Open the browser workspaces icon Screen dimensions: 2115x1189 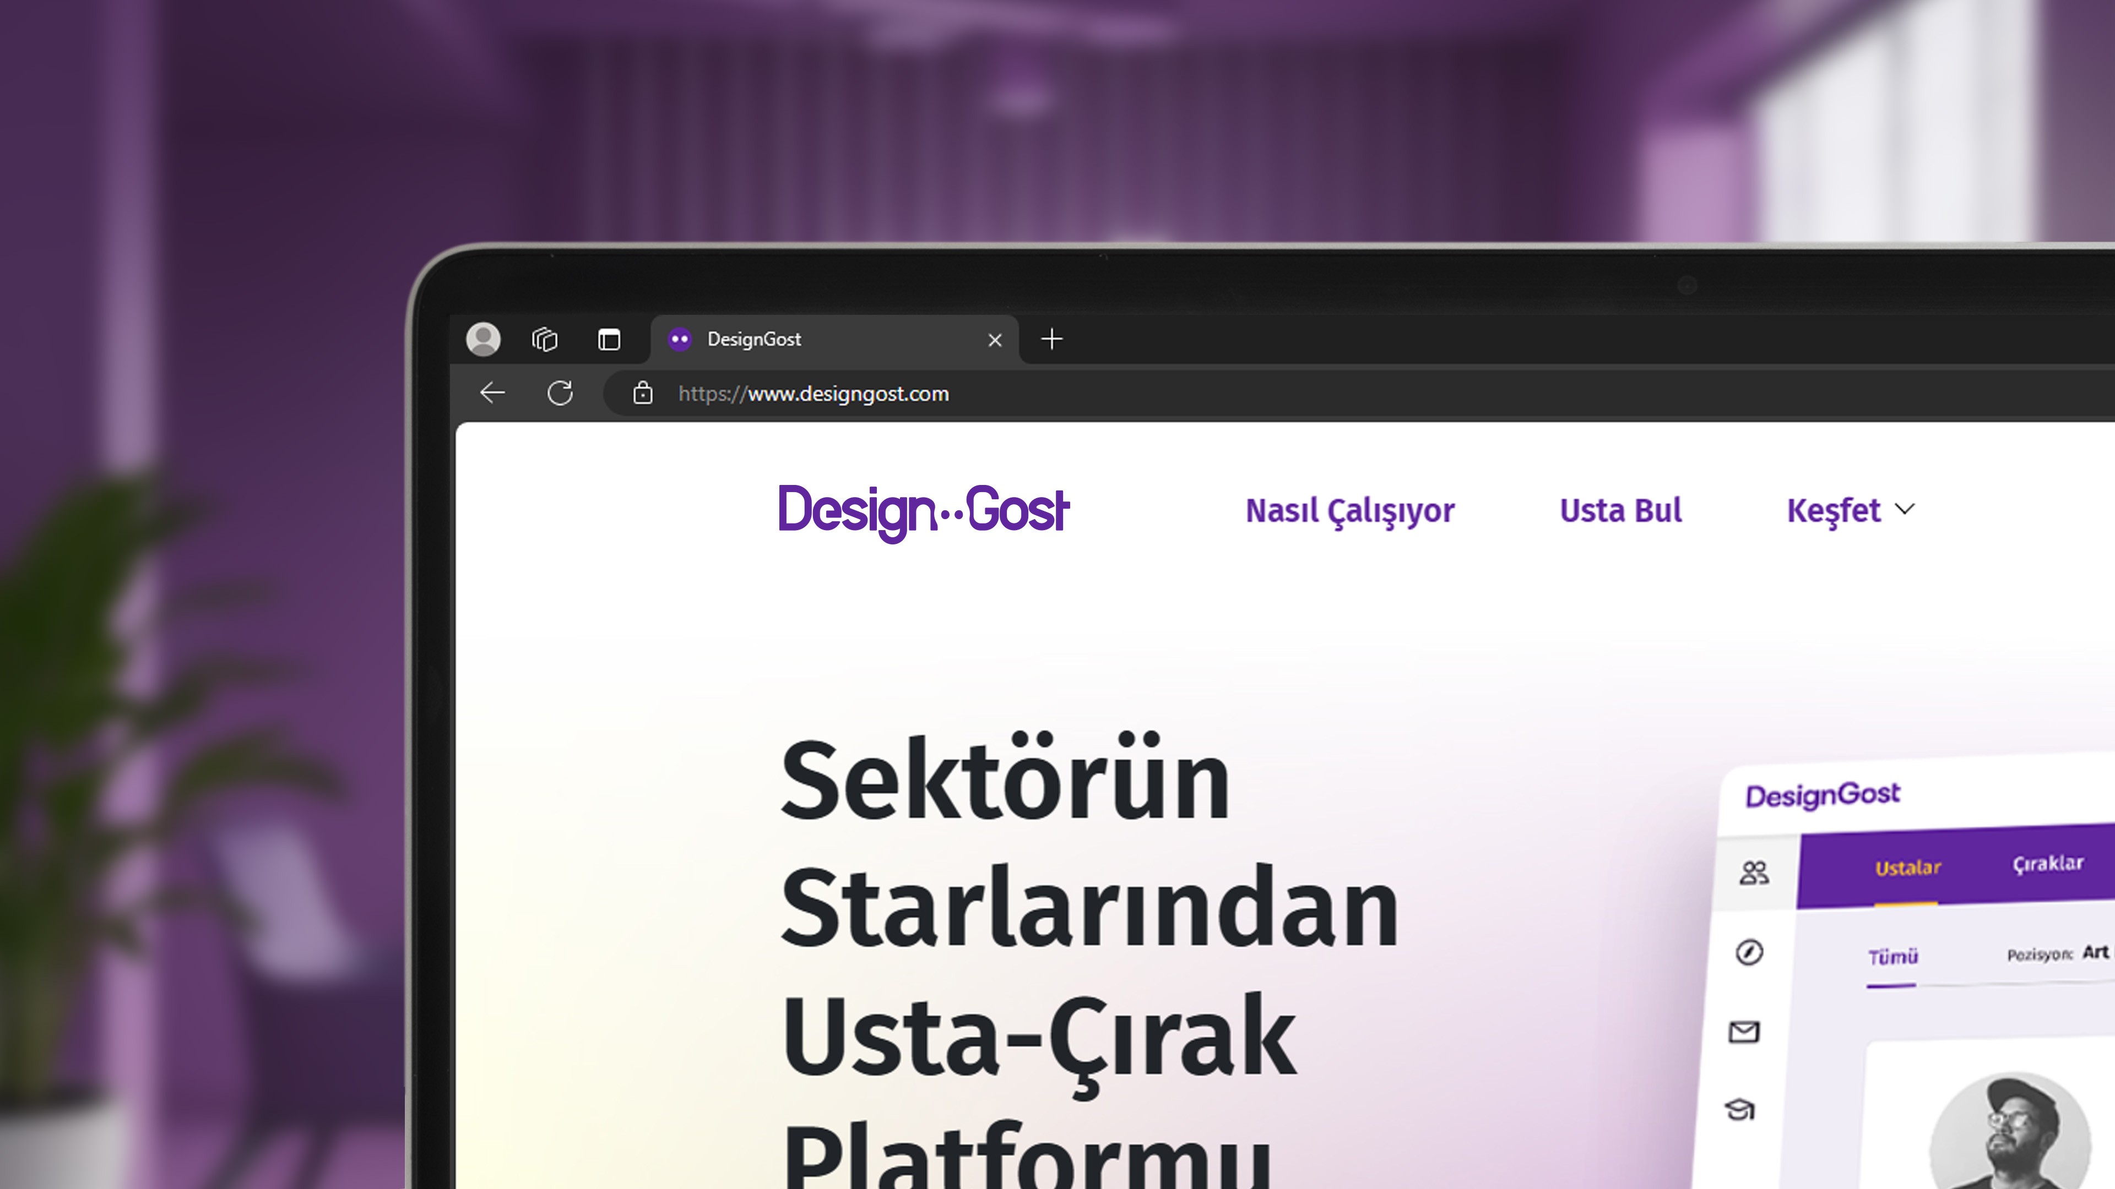pos(544,339)
